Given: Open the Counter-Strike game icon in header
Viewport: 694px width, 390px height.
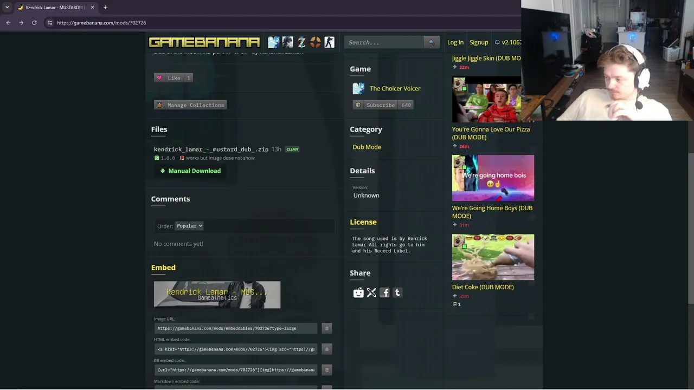Looking at the screenshot, I should pyautogui.click(x=329, y=42).
